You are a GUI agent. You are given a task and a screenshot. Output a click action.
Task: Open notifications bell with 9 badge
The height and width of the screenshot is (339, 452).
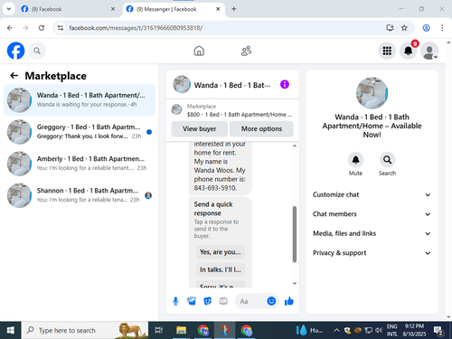[409, 51]
